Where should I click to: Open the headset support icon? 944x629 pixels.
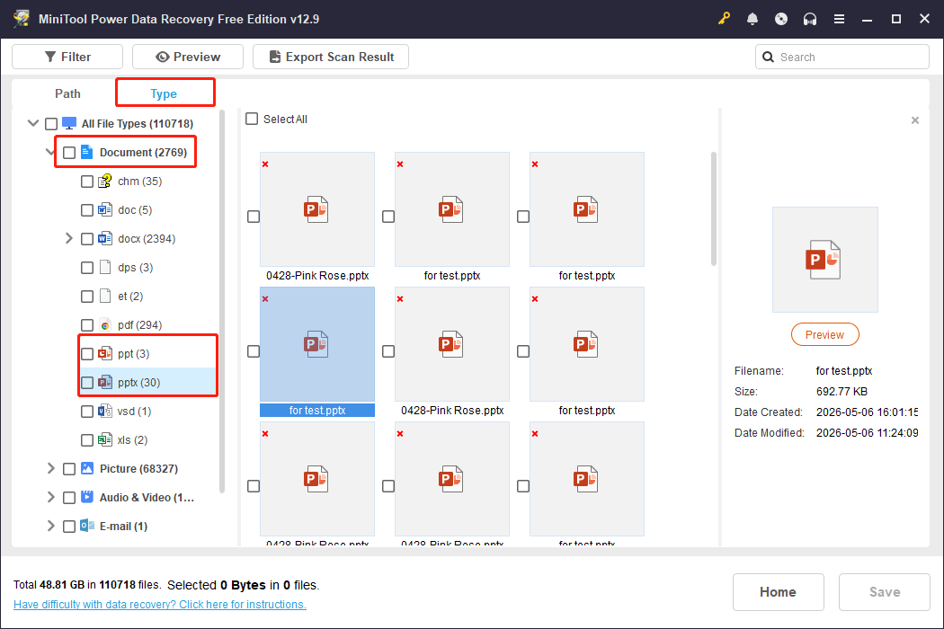(x=810, y=19)
